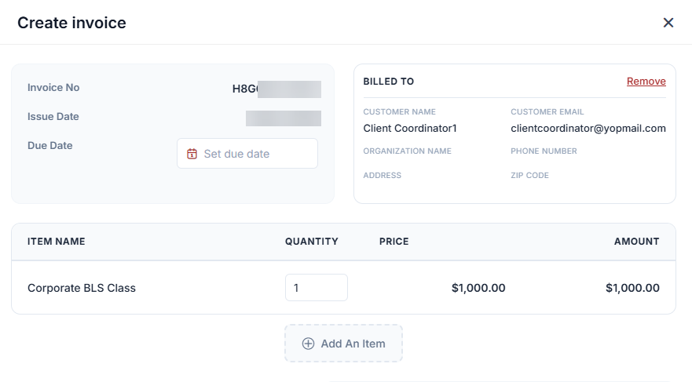Image resolution: width=692 pixels, height=382 pixels.
Task: Click the Client Coordinator1 customer name
Action: click(410, 128)
